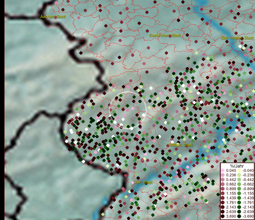Select the legend value 0.442
The image size is (255, 220).
point(231,180)
